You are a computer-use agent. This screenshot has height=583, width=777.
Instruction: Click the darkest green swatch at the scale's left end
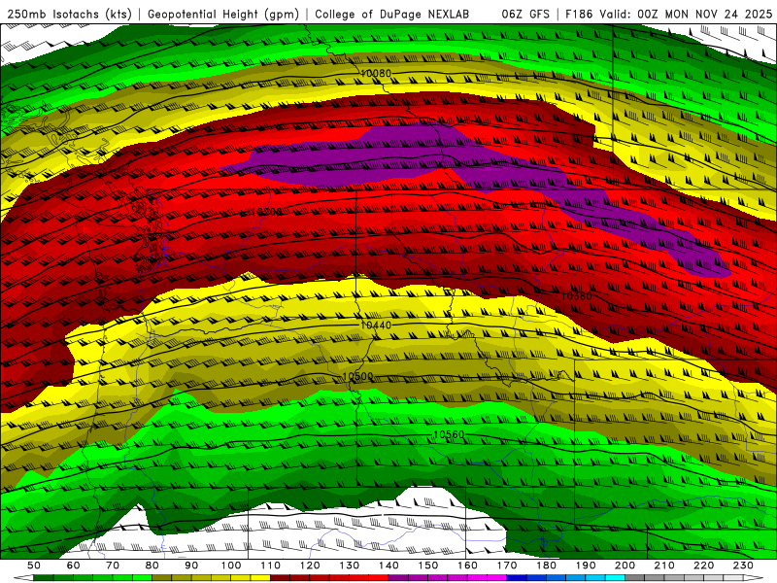[44, 578]
